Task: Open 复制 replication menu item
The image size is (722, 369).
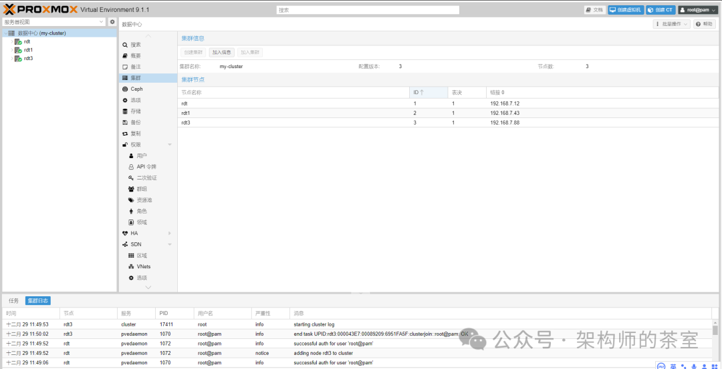Action: pyautogui.click(x=148, y=133)
